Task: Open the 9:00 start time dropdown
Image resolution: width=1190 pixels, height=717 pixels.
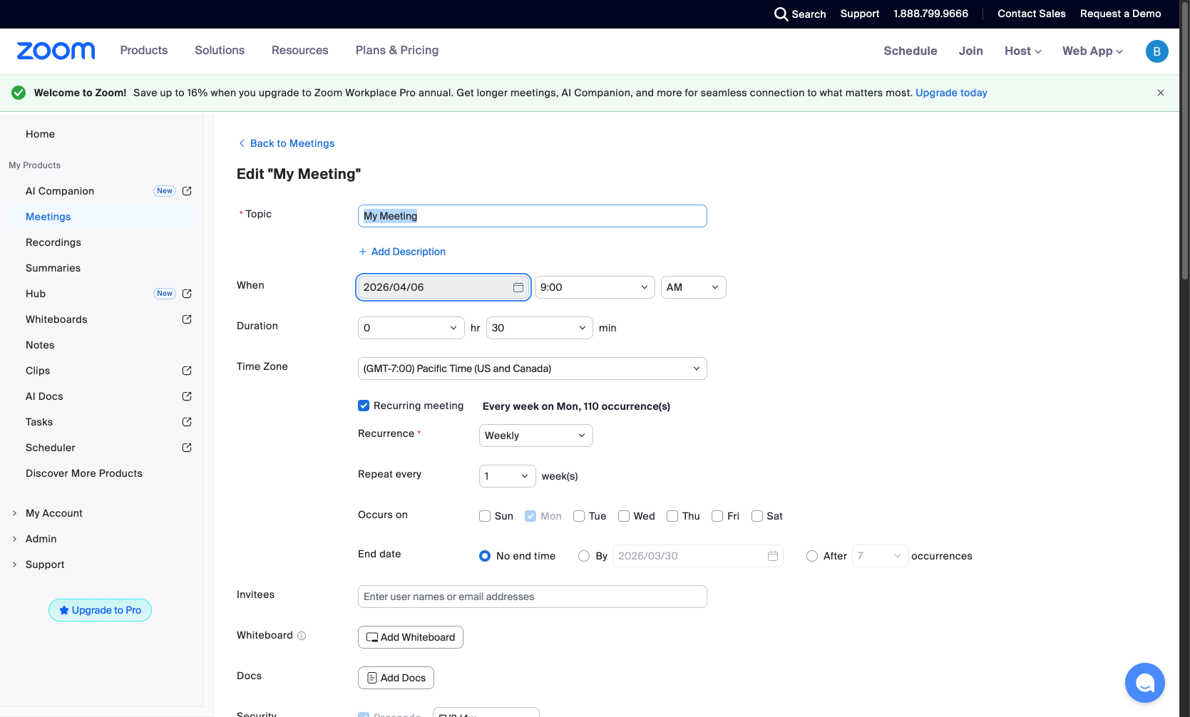Action: pyautogui.click(x=595, y=287)
